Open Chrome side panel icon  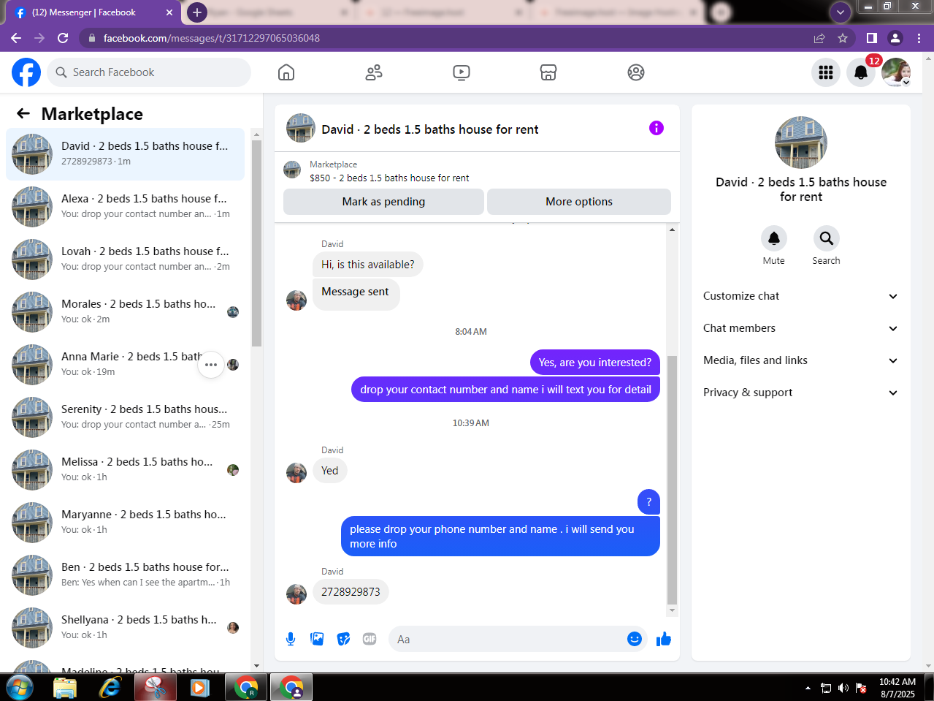pos(871,38)
